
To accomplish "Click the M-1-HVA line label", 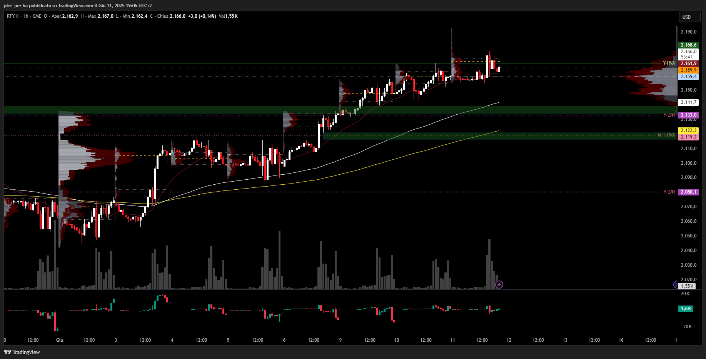I will pyautogui.click(x=666, y=135).
